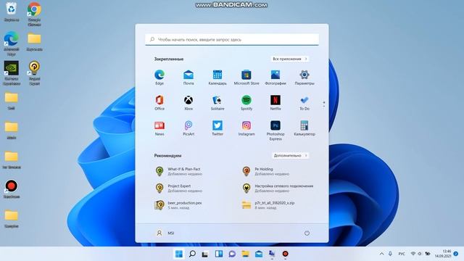The width and height of the screenshot is (464, 261).
Task: Launch the Календарь calendar app
Action: tap(217, 78)
